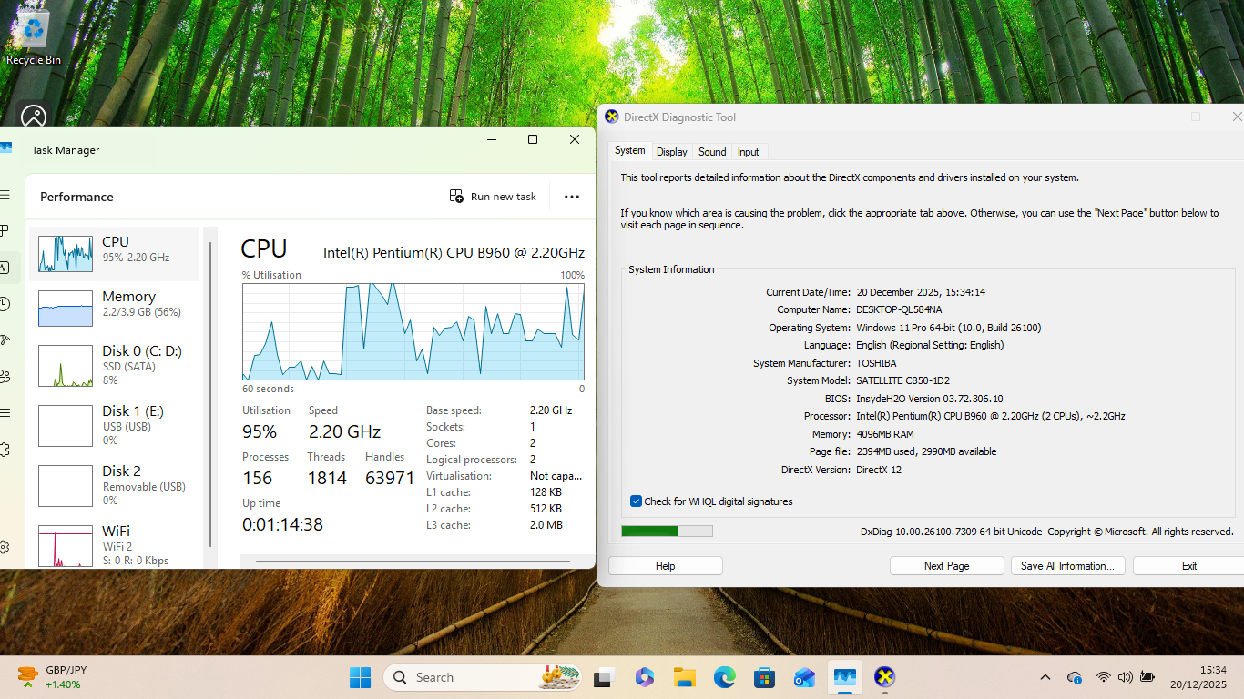Open App history via the clock icon
This screenshot has width=1244, height=699.
7,303
